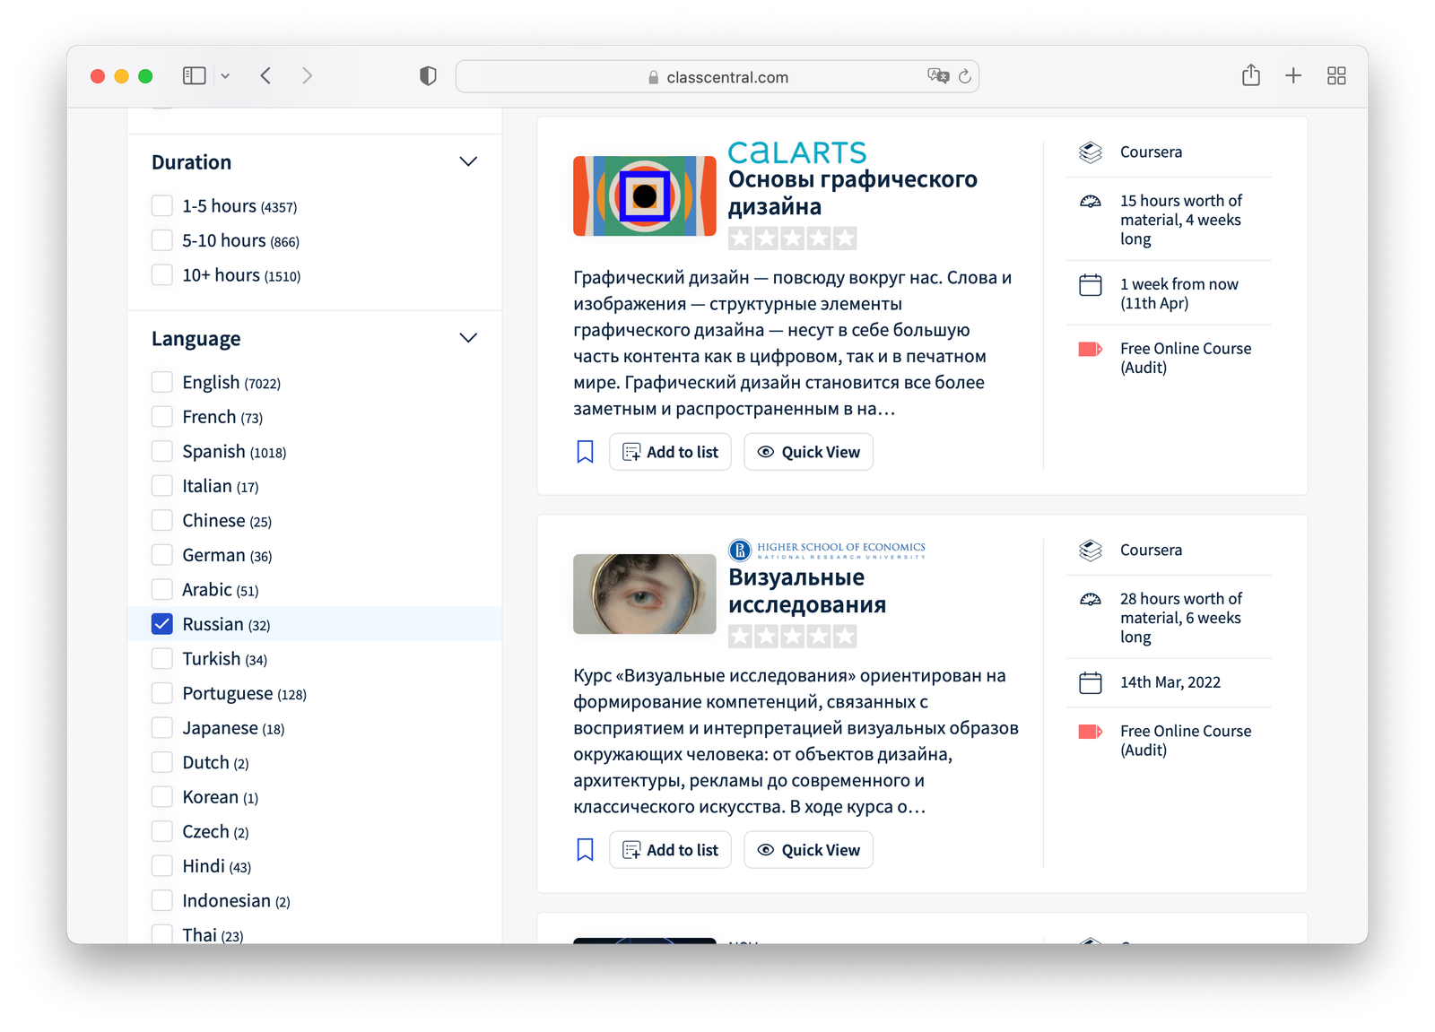The width and height of the screenshot is (1435, 1032).
Task: Enable the Hindi language filter
Action: point(162,866)
